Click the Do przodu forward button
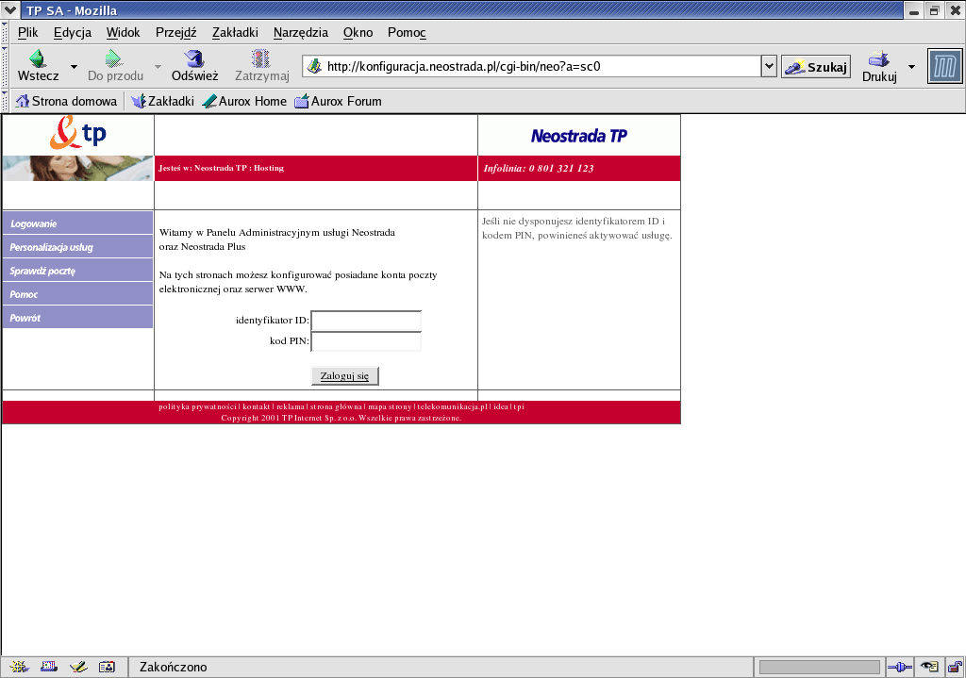Image resolution: width=966 pixels, height=678 pixels. (x=115, y=66)
